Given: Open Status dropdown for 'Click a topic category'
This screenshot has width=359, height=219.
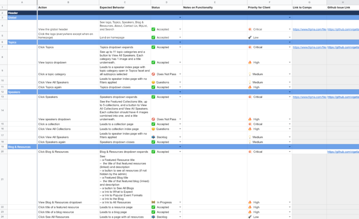Looking at the screenshot, I should [x=180, y=74].
